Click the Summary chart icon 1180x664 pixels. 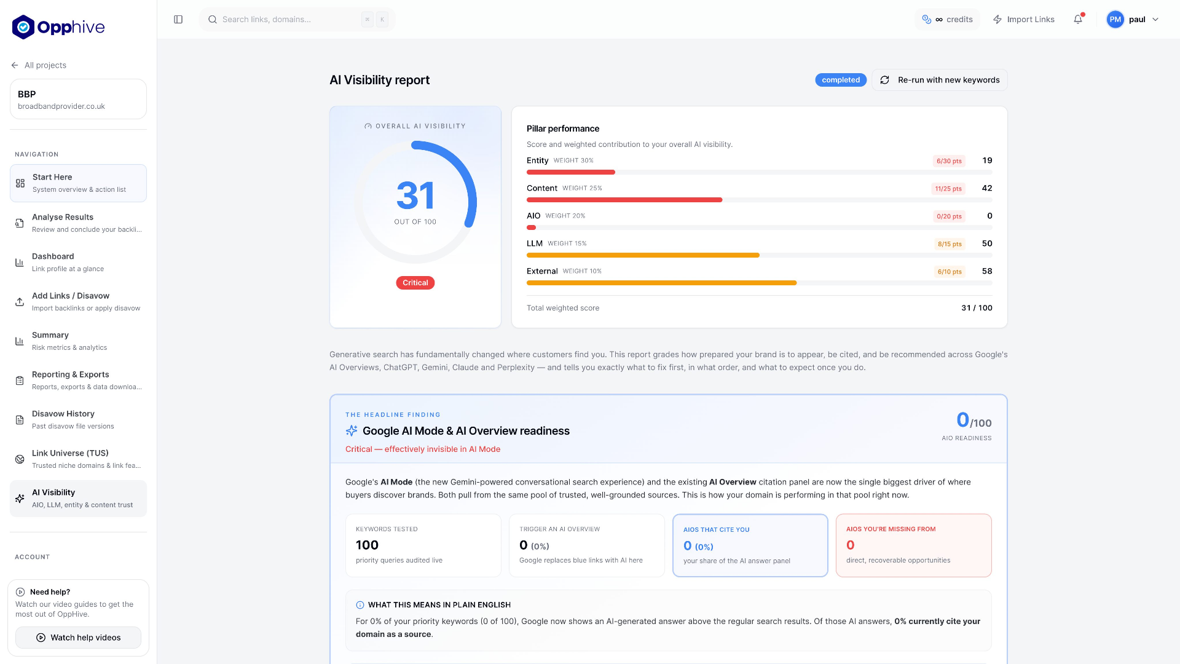click(20, 341)
